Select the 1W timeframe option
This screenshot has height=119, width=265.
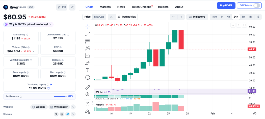tap(244, 17)
